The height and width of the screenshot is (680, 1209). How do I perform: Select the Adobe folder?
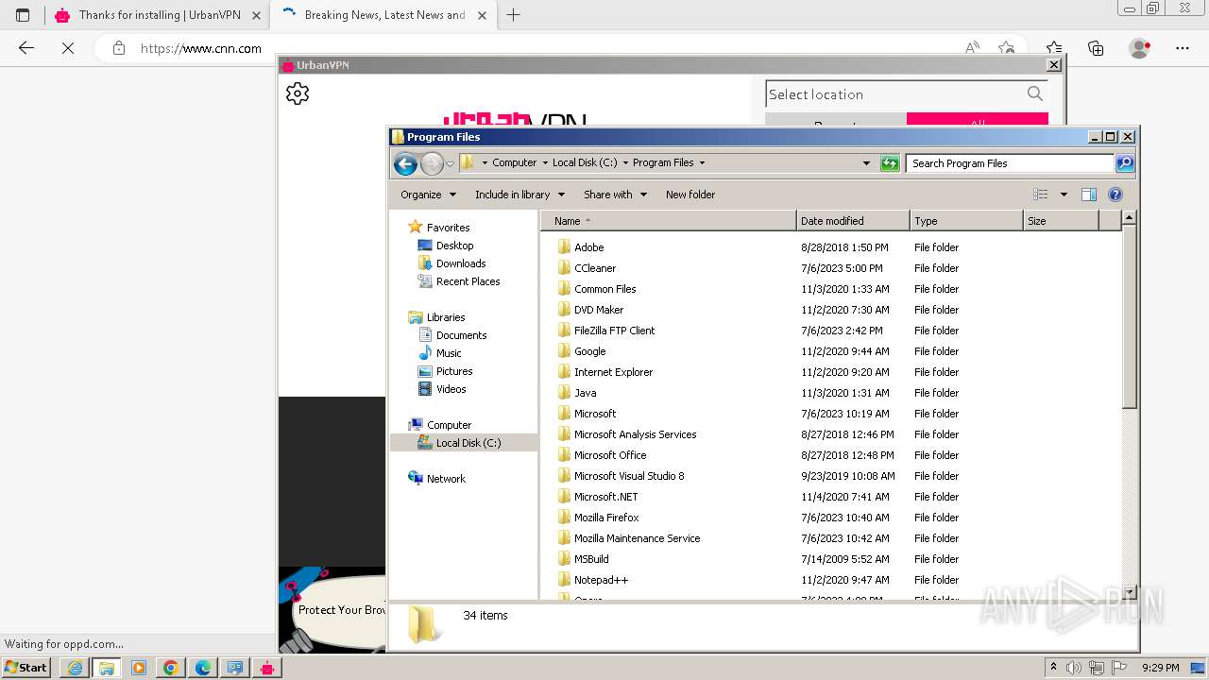pos(588,247)
